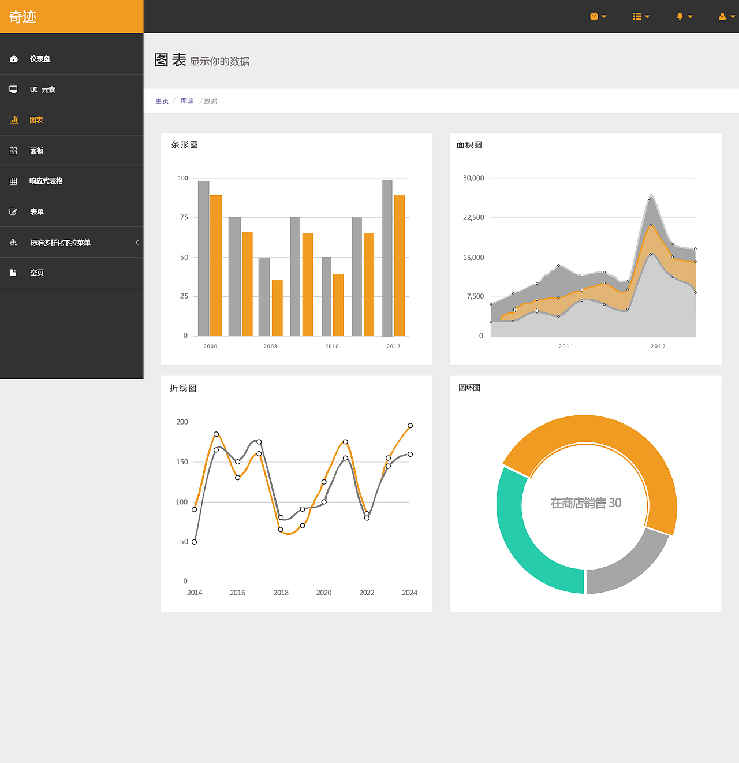
Task: Open the 表单 sidebar menu item
Action: point(72,212)
